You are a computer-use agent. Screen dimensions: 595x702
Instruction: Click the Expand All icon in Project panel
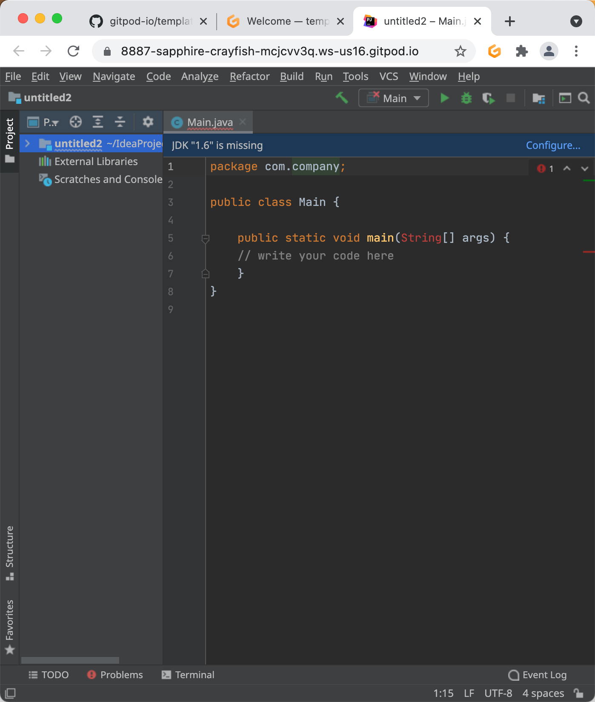[98, 122]
